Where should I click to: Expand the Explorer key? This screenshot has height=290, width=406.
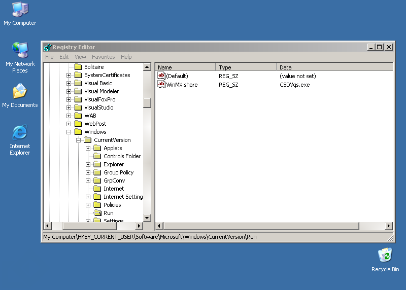pyautogui.click(x=88, y=165)
